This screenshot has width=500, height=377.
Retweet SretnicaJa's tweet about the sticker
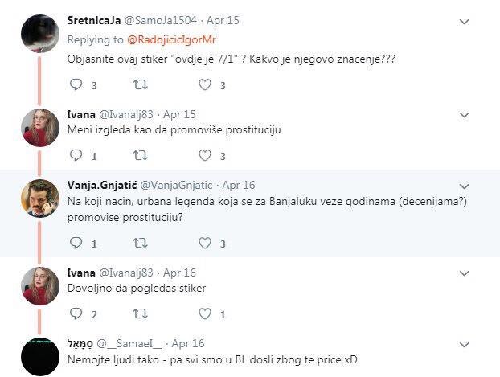pyautogui.click(x=140, y=84)
